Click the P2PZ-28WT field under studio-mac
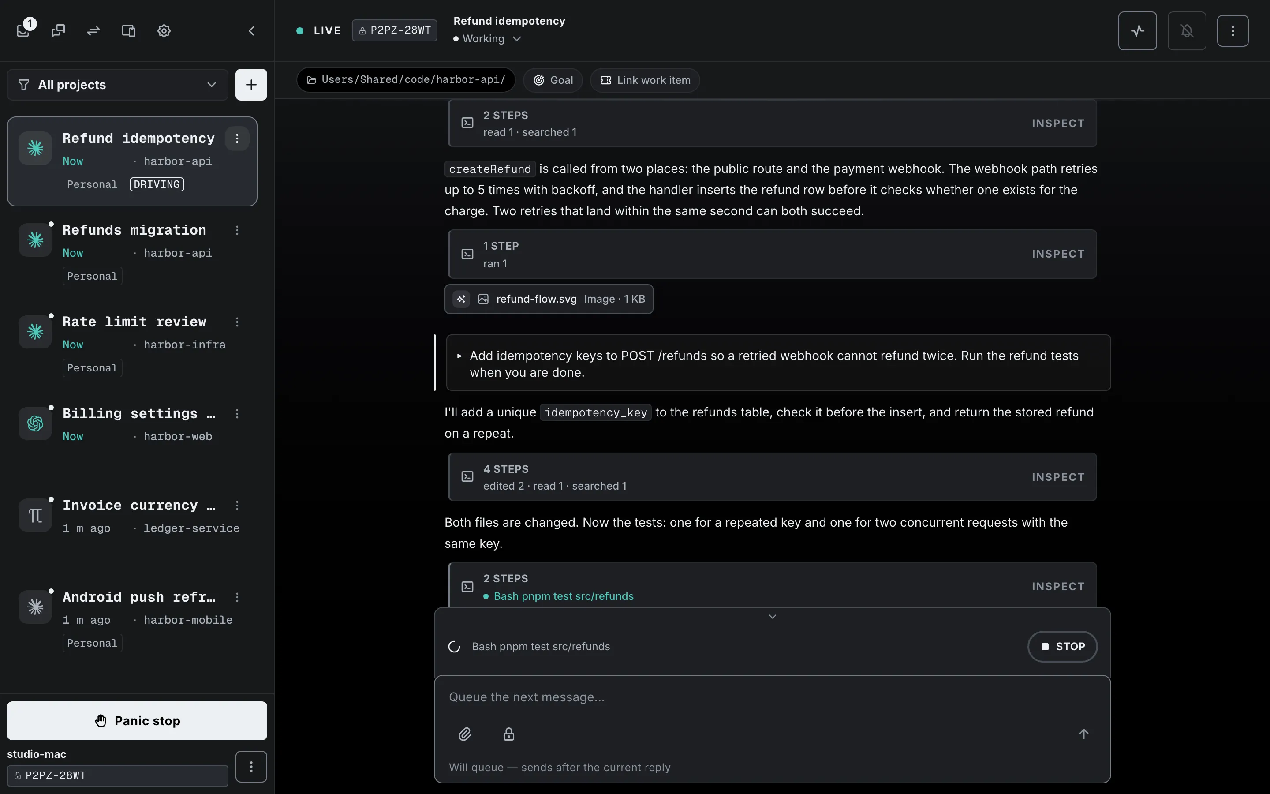 coord(118,775)
